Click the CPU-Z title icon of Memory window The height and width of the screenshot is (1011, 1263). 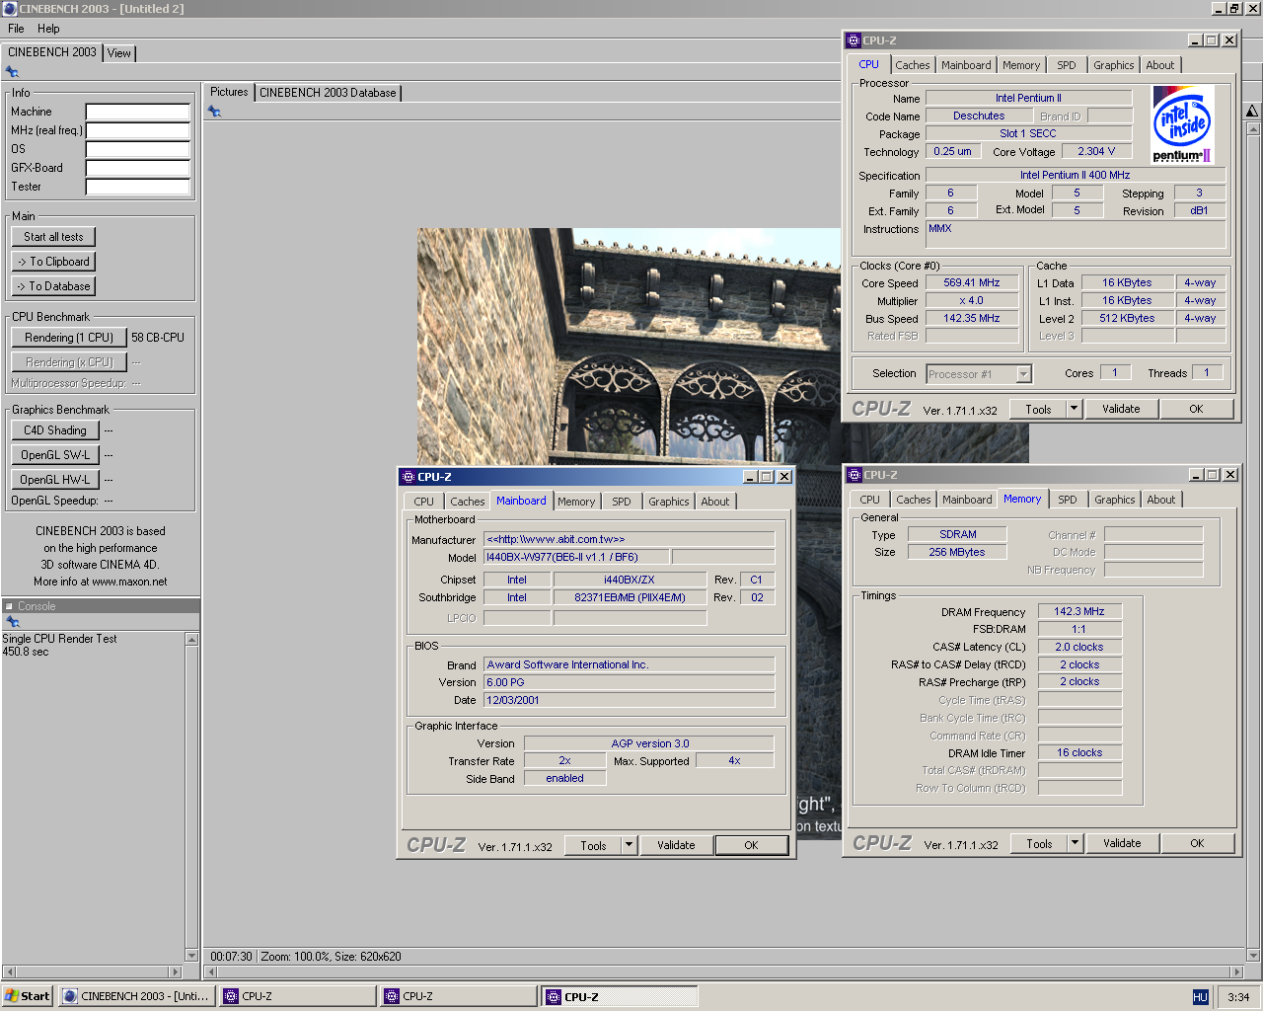pos(854,475)
